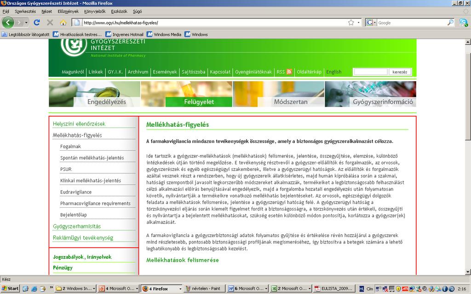Viewport: 471px width, 294px height.
Task: Switch to the névtelen - Paint taskbar window
Action: click(x=203, y=288)
